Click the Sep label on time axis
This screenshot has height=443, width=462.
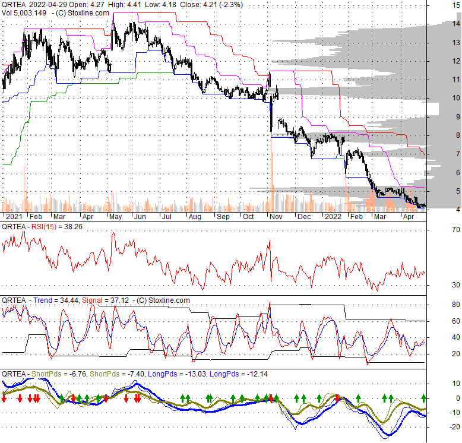pyautogui.click(x=223, y=217)
